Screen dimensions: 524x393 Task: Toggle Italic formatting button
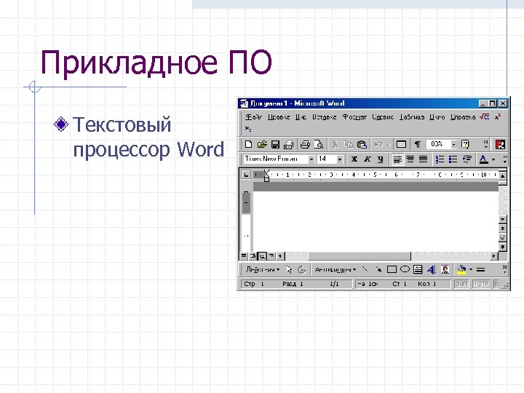[368, 159]
